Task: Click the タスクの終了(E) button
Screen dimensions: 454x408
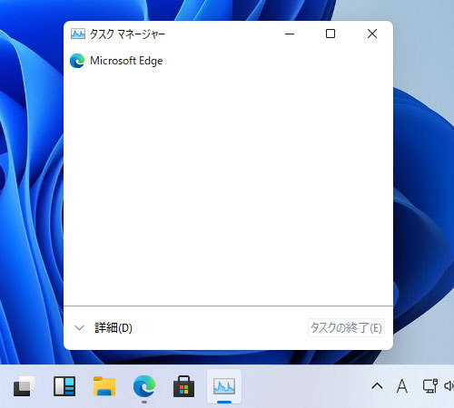Action: click(346, 327)
